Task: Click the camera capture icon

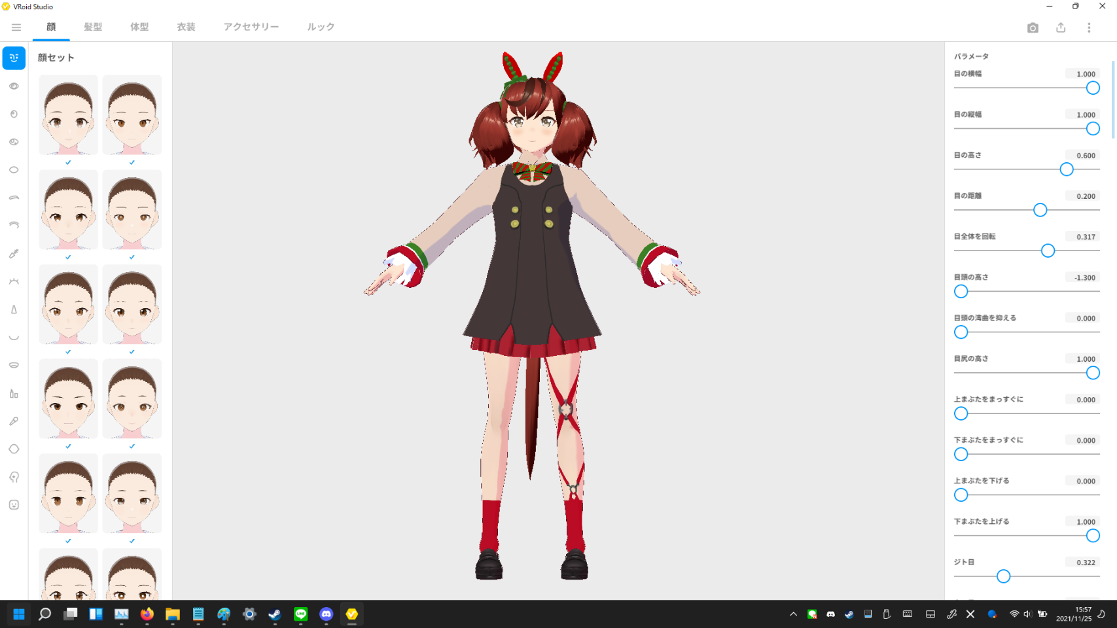Action: [1033, 27]
